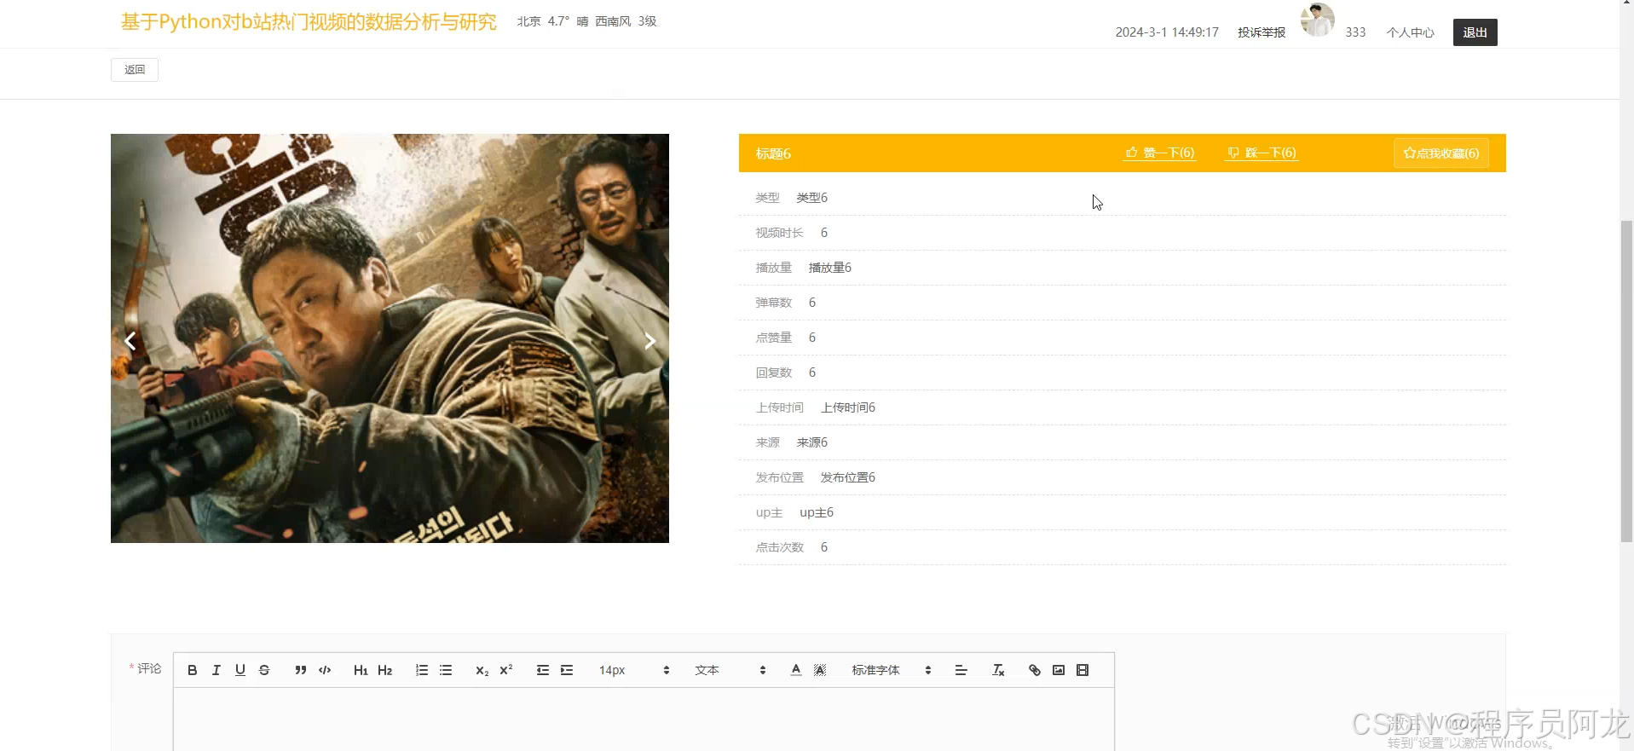Click 视频时长 label
This screenshot has width=1634, height=751.
point(780,233)
